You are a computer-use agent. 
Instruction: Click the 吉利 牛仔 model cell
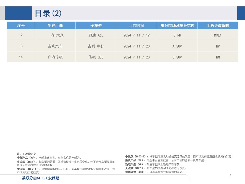point(96,46)
